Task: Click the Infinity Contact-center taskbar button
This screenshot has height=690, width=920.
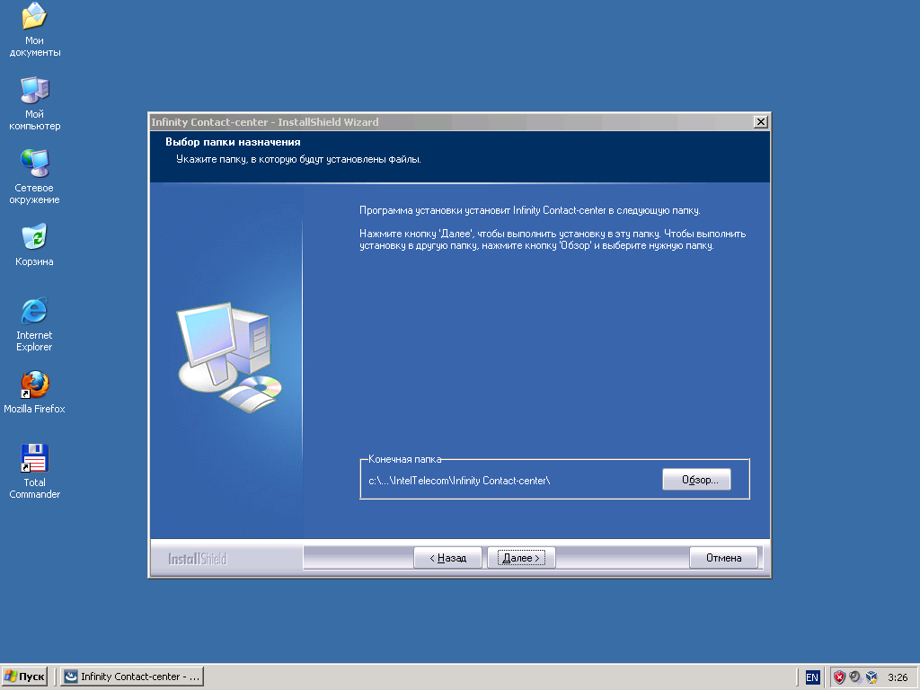Action: 133,677
